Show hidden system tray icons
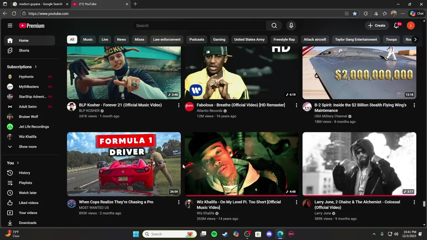Screen dimensions: 427x240 click(374, 234)
